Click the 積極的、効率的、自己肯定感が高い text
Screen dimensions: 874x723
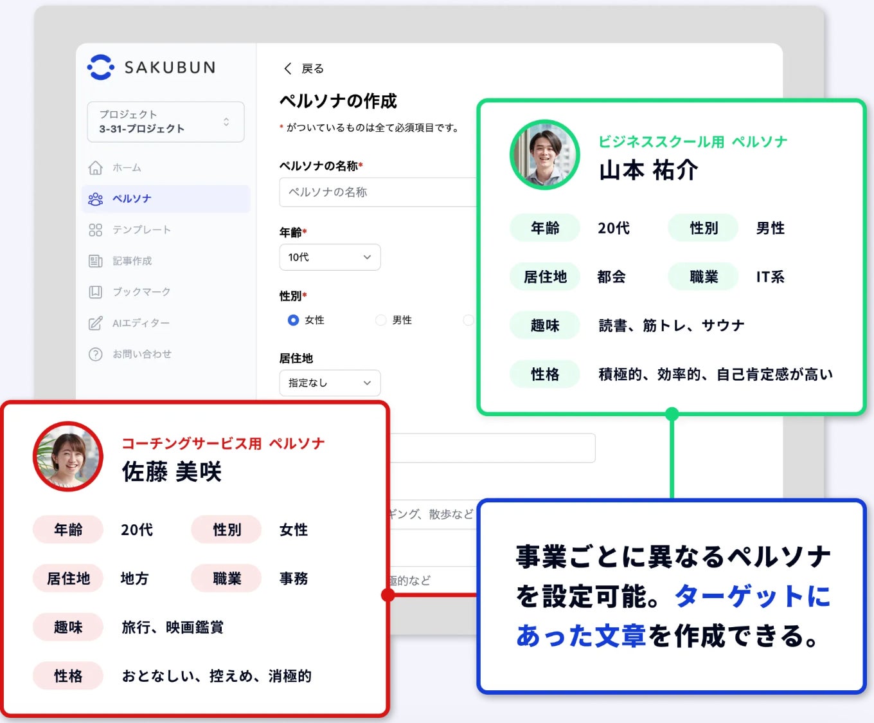pos(716,374)
